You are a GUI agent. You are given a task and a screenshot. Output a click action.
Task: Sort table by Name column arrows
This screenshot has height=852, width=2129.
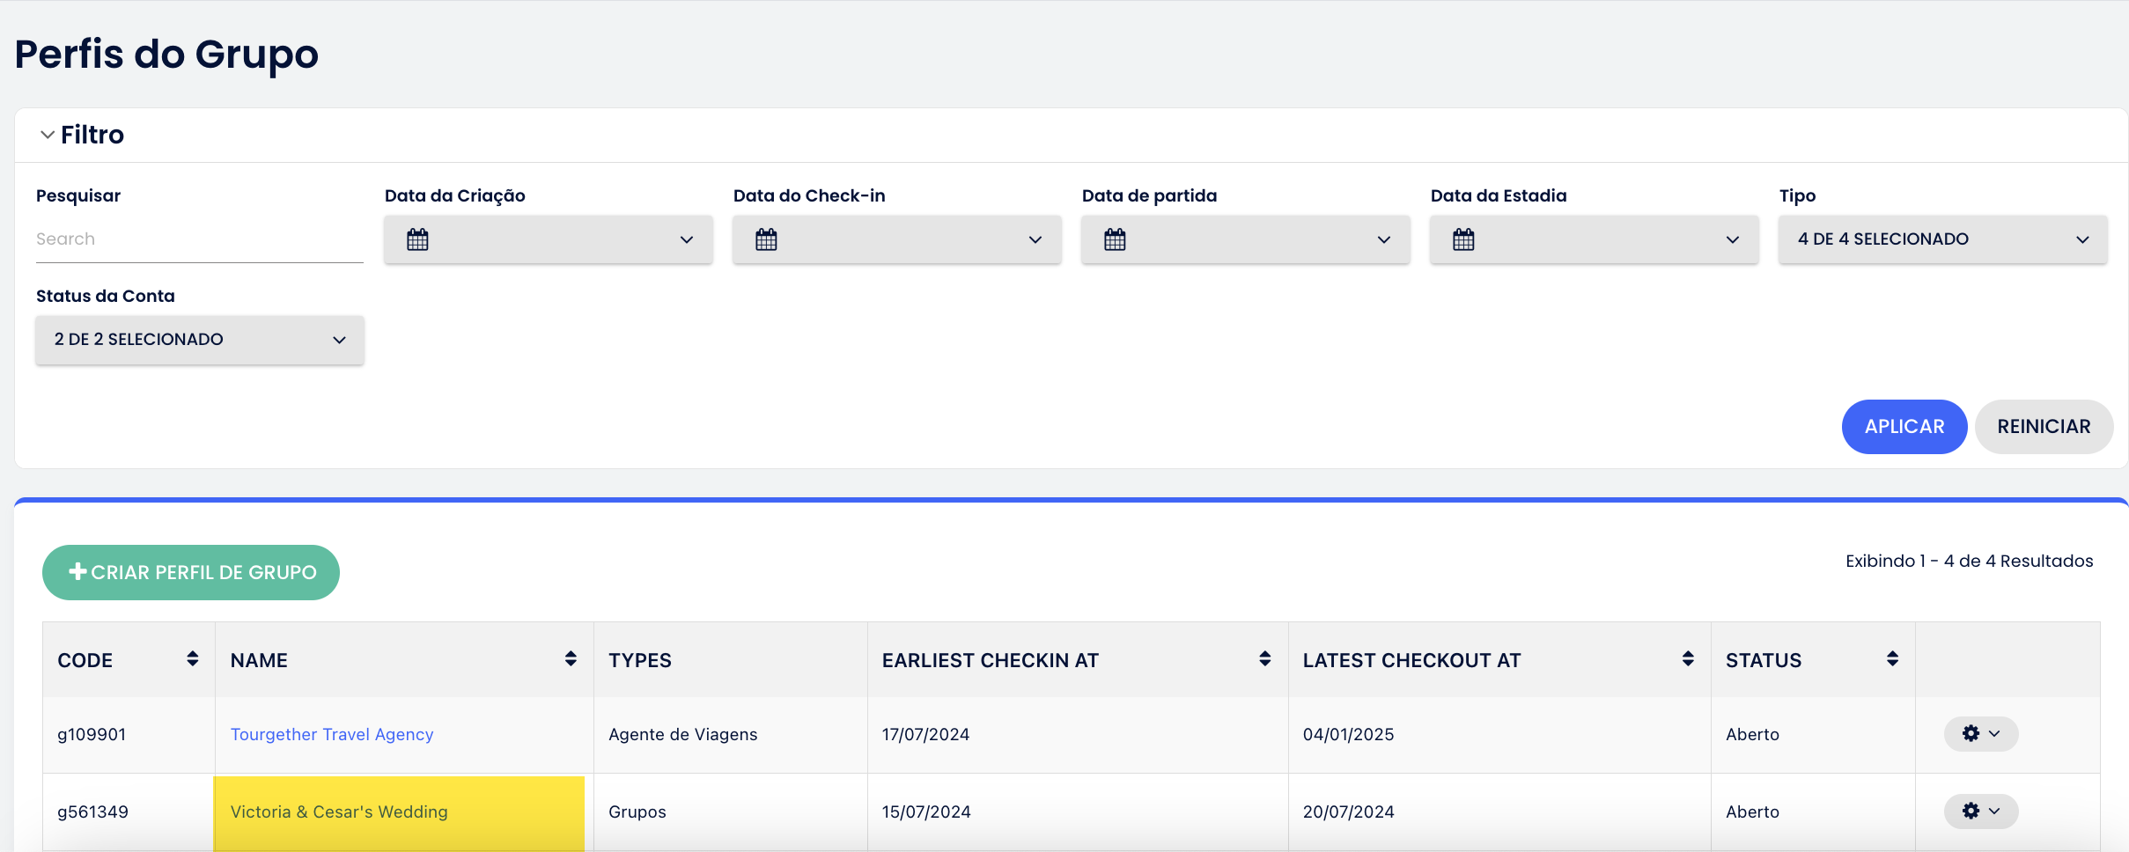pos(571,659)
